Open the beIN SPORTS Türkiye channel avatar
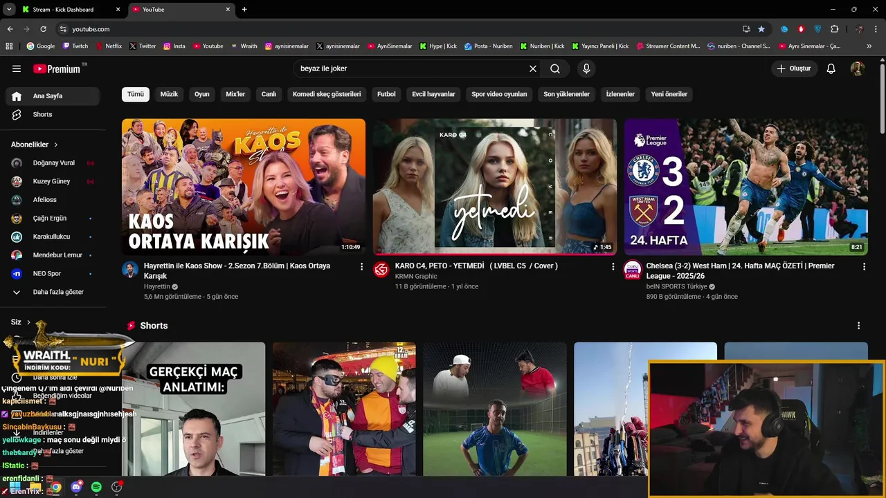This screenshot has width=886, height=498. click(x=633, y=269)
